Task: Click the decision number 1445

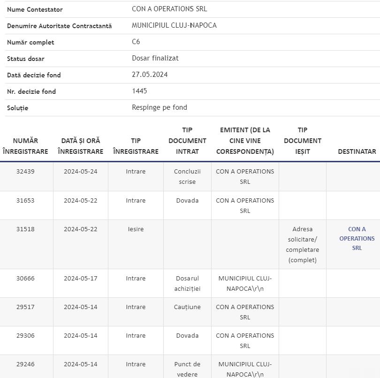Action: point(139,91)
